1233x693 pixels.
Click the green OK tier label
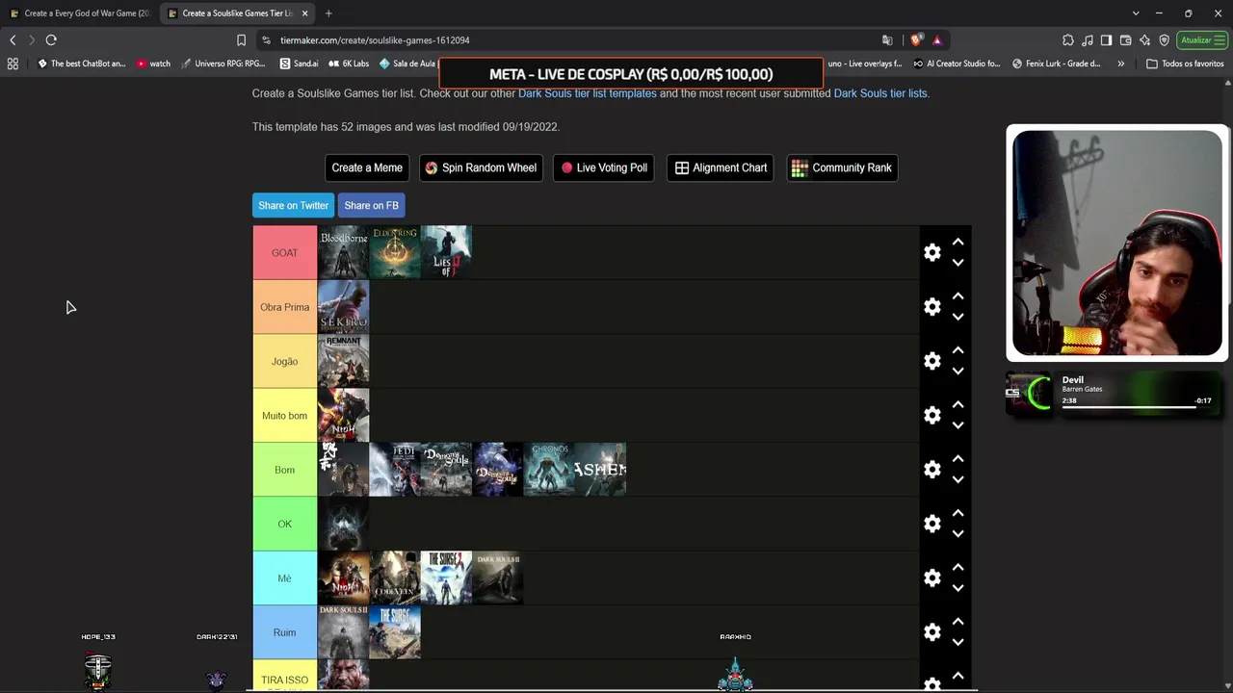click(x=285, y=524)
